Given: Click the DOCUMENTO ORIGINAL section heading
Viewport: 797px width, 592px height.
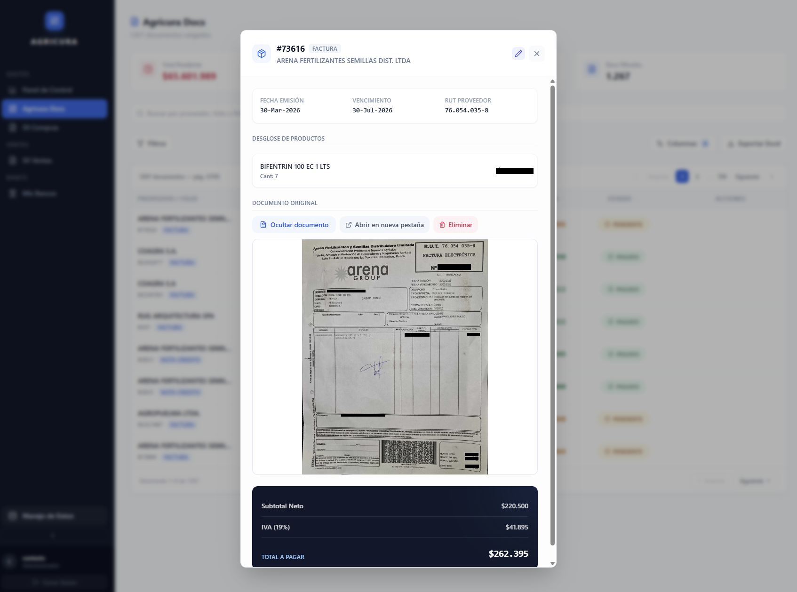Looking at the screenshot, I should point(285,203).
